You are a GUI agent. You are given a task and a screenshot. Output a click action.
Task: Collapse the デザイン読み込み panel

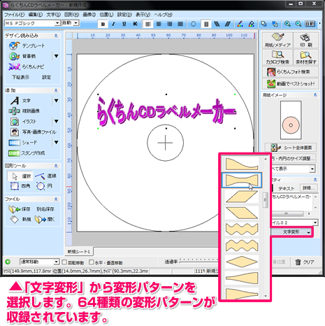(56, 36)
